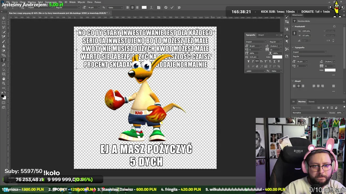
Task: Toggle Quick Mask mode in toolbar
Action: point(4,103)
